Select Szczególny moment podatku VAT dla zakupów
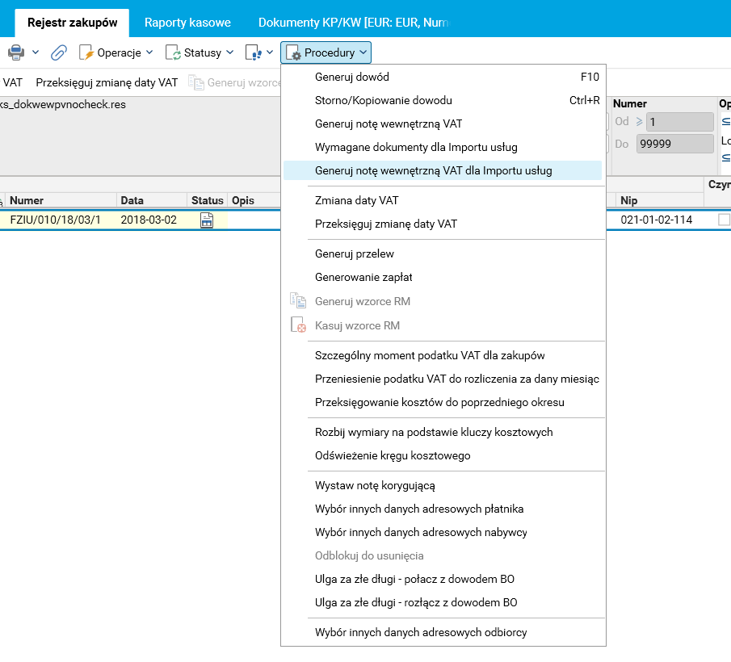The image size is (731, 662). click(x=443, y=355)
